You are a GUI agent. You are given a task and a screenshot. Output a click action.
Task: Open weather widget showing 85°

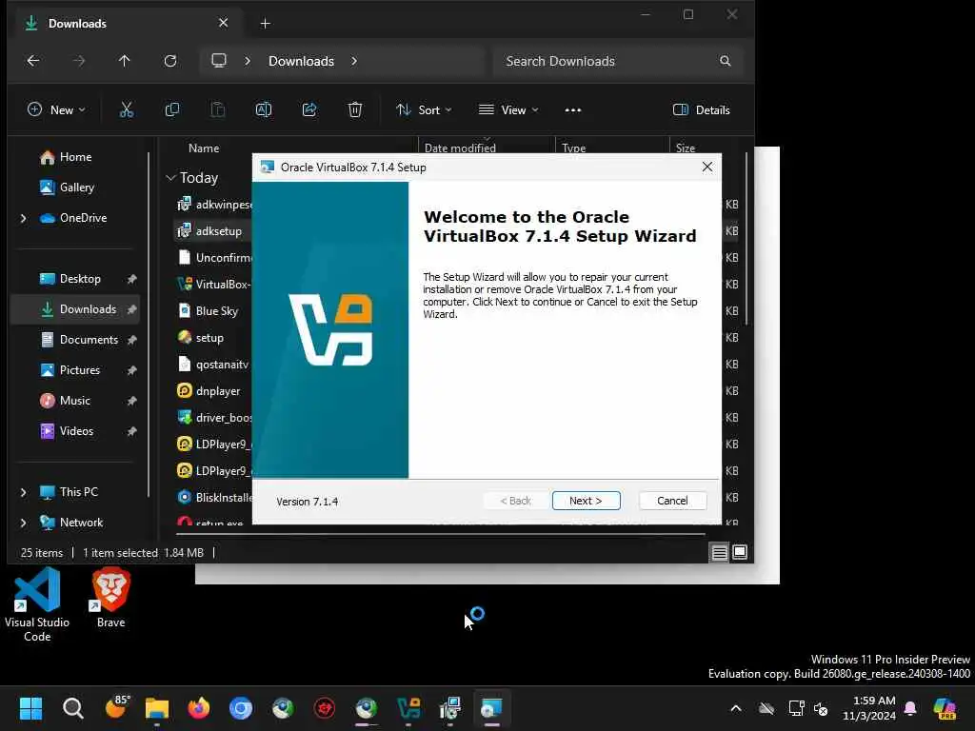pos(116,707)
